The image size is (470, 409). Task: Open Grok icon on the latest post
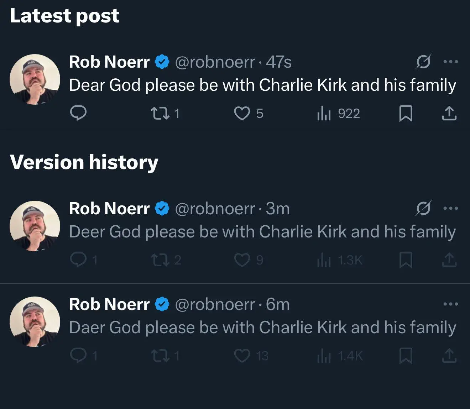coord(423,62)
